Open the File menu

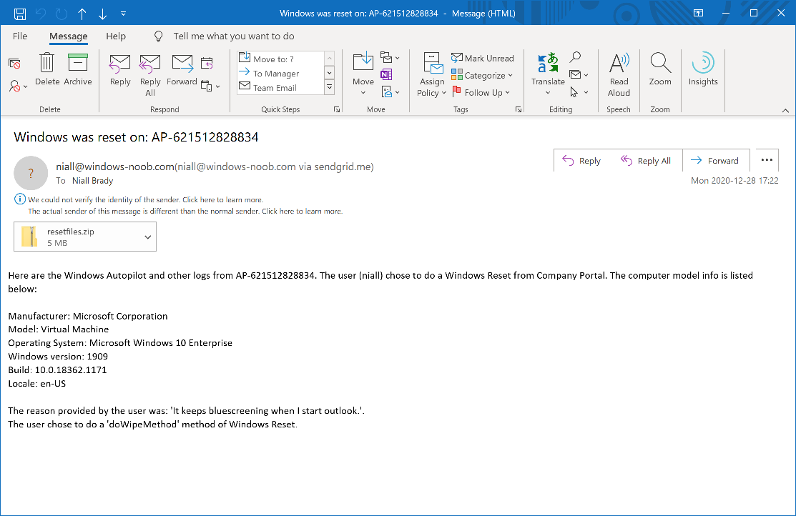point(20,36)
